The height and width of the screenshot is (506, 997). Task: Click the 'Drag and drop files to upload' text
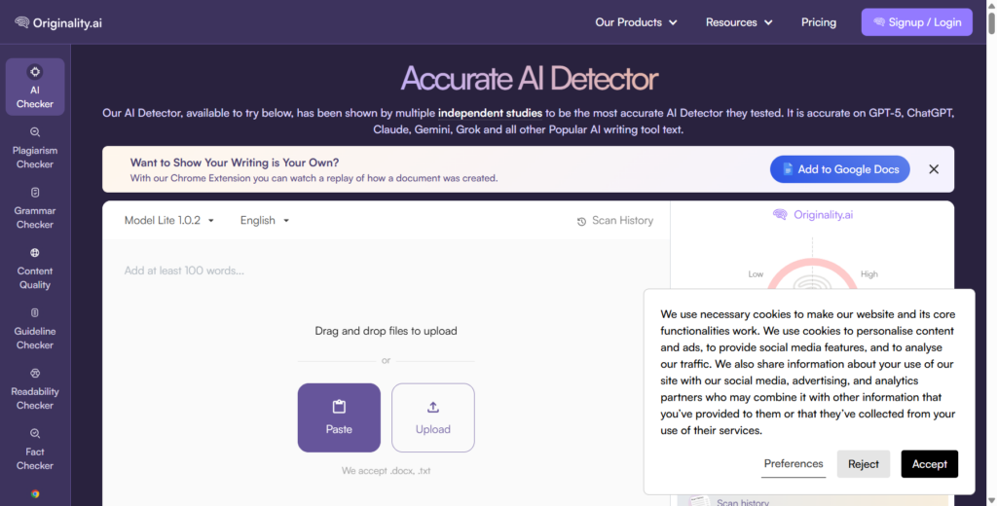coord(386,331)
